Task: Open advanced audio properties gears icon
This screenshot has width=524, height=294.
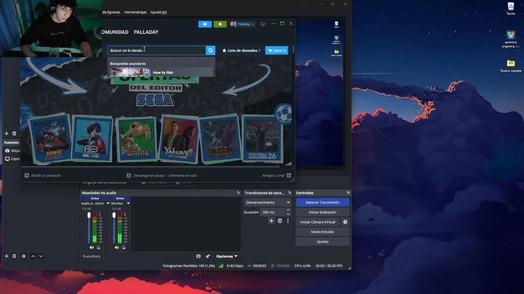Action: coord(208,256)
